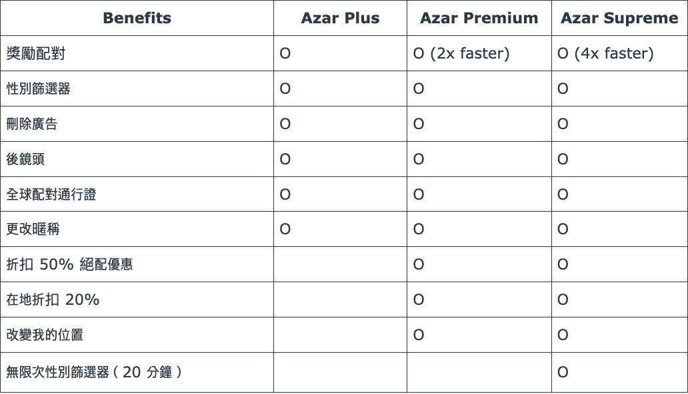688x394 pixels.
Task: Click the 性別篩選器 benefit label
Action: tap(38, 89)
